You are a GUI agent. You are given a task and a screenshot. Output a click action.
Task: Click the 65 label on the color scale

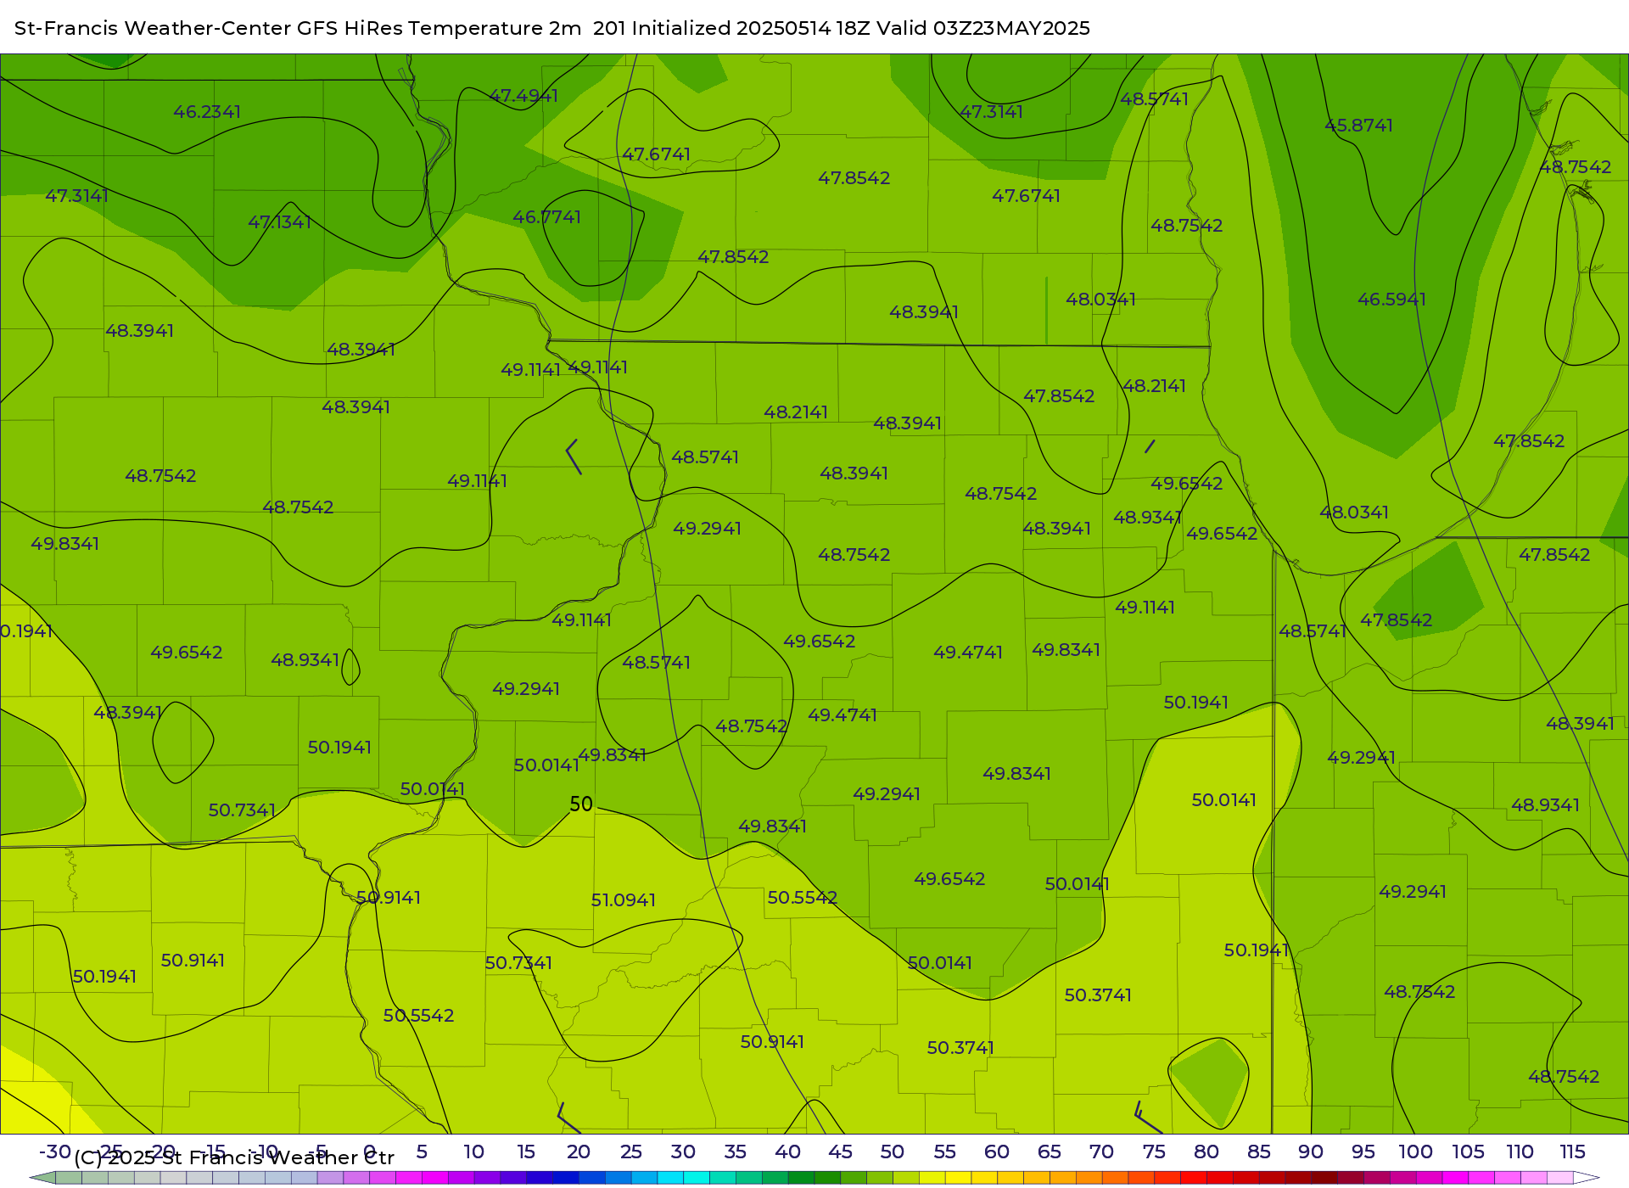[1050, 1152]
